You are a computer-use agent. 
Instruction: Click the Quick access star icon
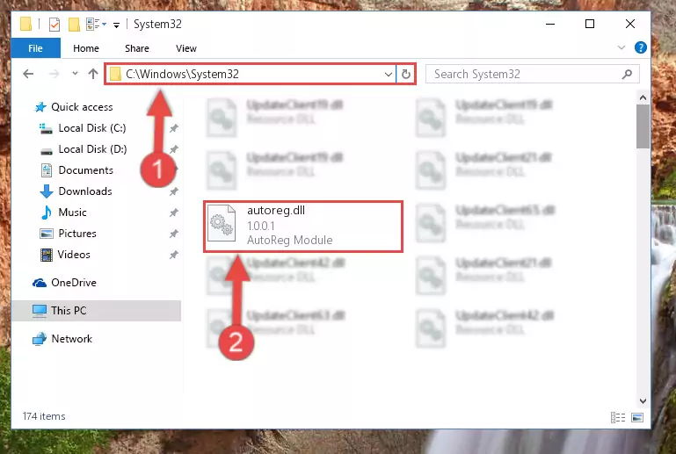click(x=40, y=107)
